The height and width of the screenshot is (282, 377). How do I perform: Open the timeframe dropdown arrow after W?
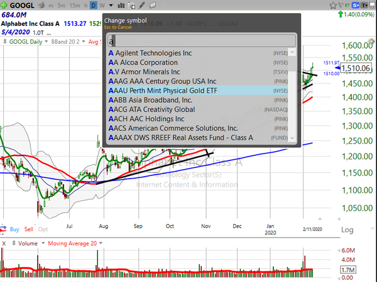pyautogui.click(x=111, y=5)
